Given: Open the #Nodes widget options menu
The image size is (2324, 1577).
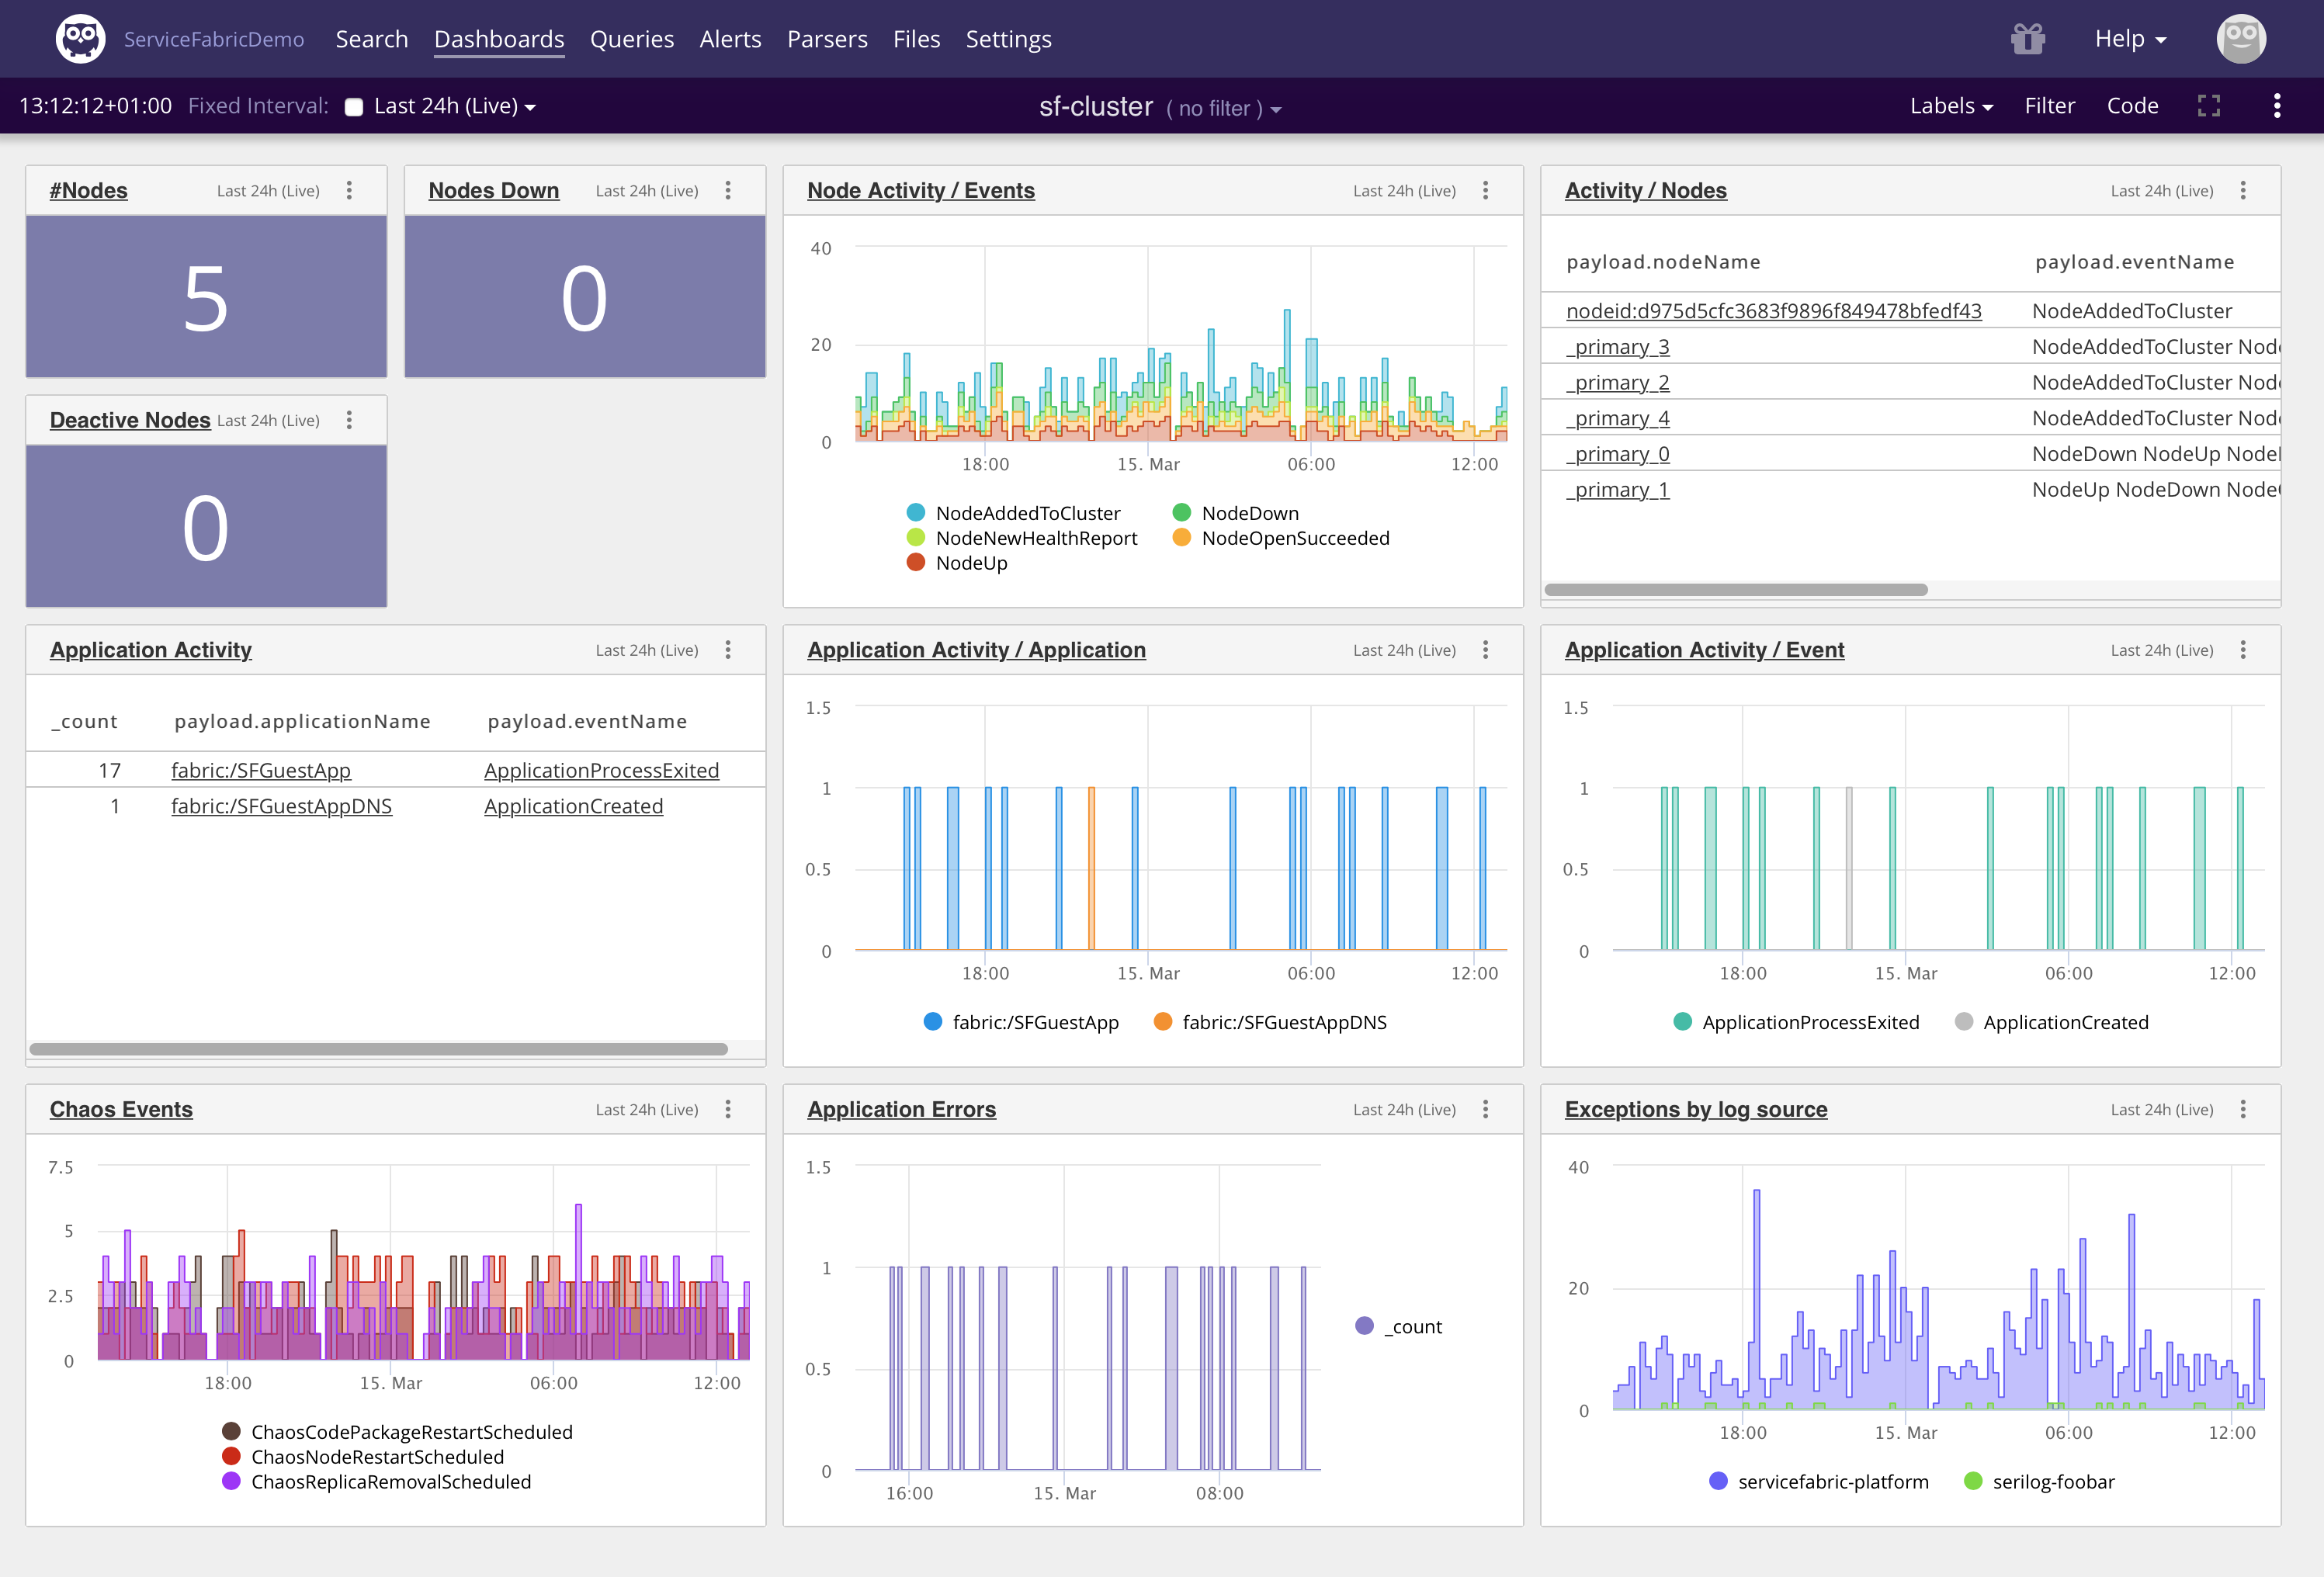Looking at the screenshot, I should pos(349,190).
